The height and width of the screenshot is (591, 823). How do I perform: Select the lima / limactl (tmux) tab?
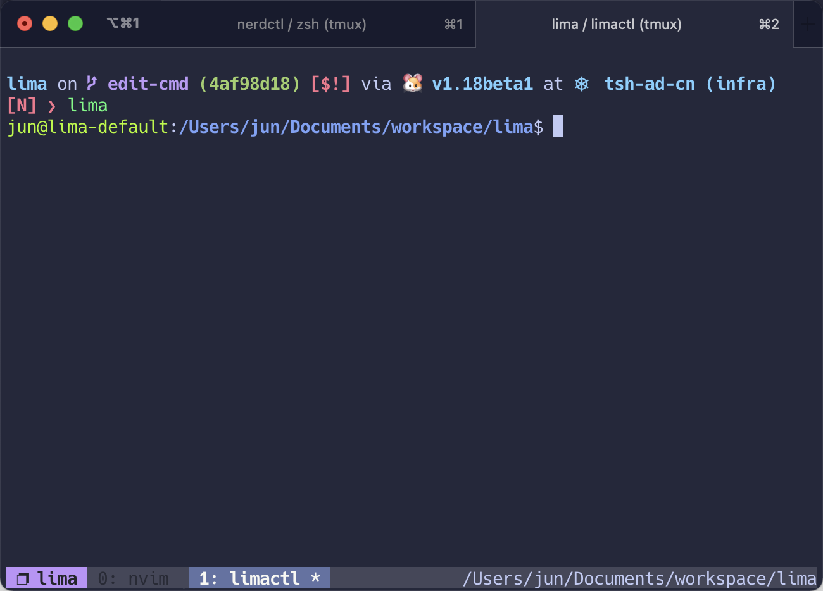pos(634,24)
